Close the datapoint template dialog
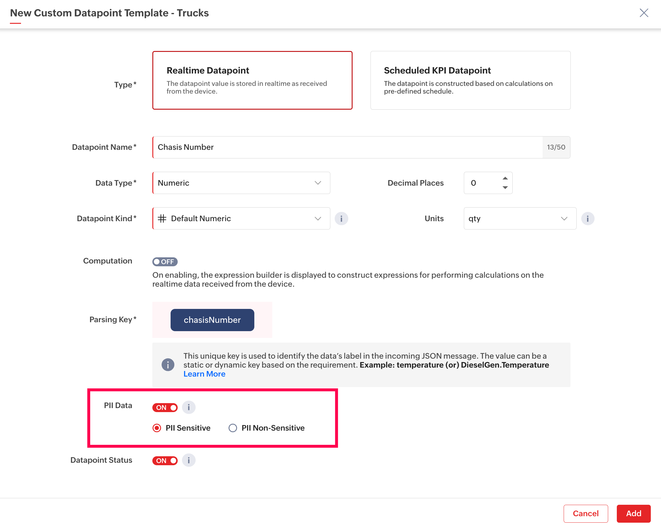 click(644, 13)
